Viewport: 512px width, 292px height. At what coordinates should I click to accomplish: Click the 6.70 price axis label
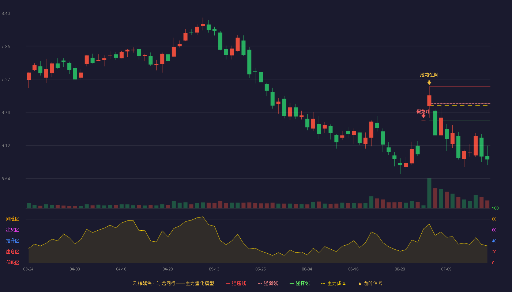click(x=6, y=113)
